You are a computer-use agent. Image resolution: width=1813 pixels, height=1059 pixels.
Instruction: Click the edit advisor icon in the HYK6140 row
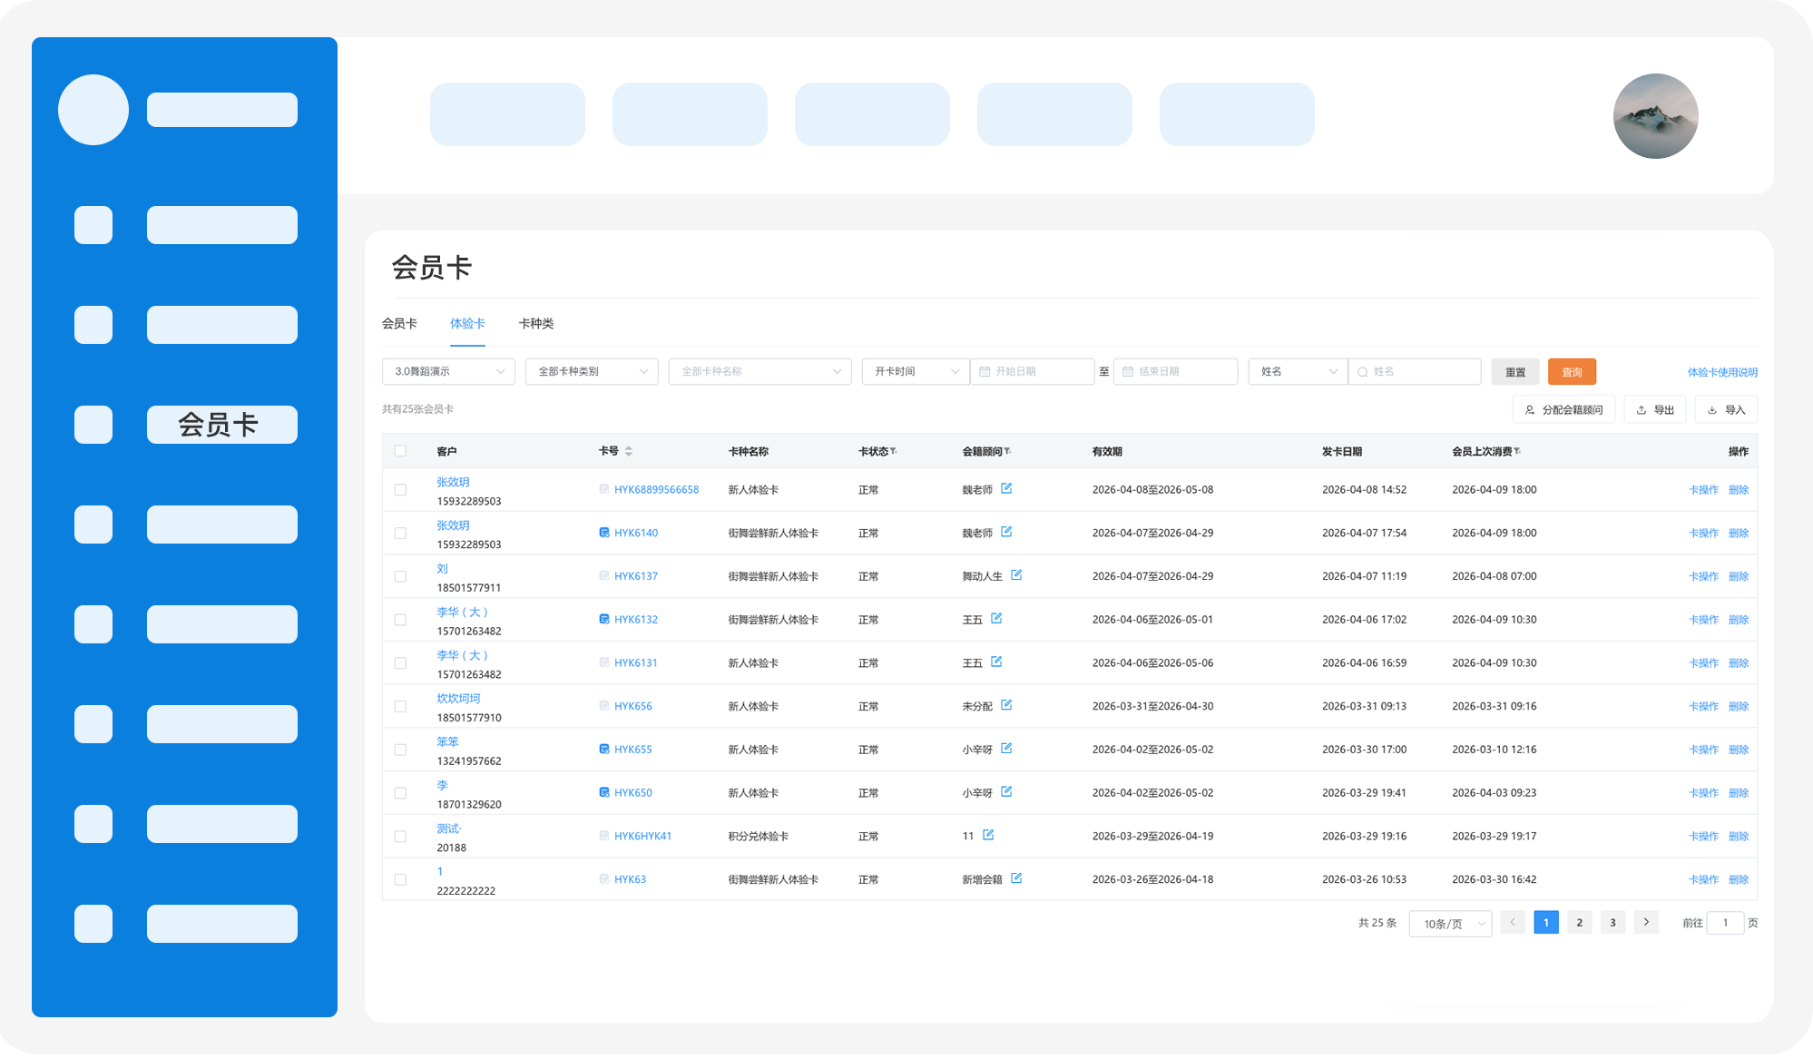[1006, 532]
